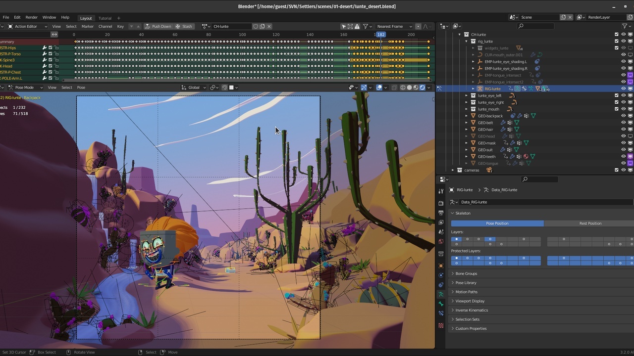
Task: Open the Bone properties tab icon
Action: click(x=441, y=304)
